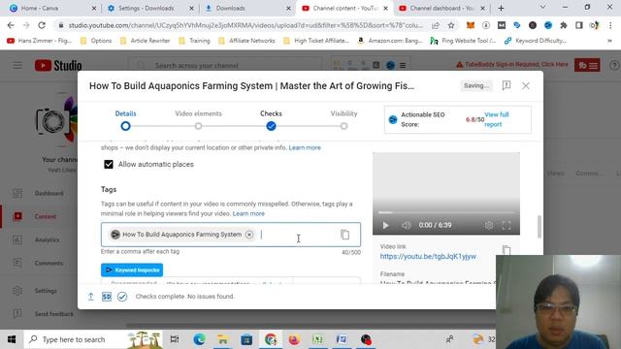Reload the page

[42, 25]
